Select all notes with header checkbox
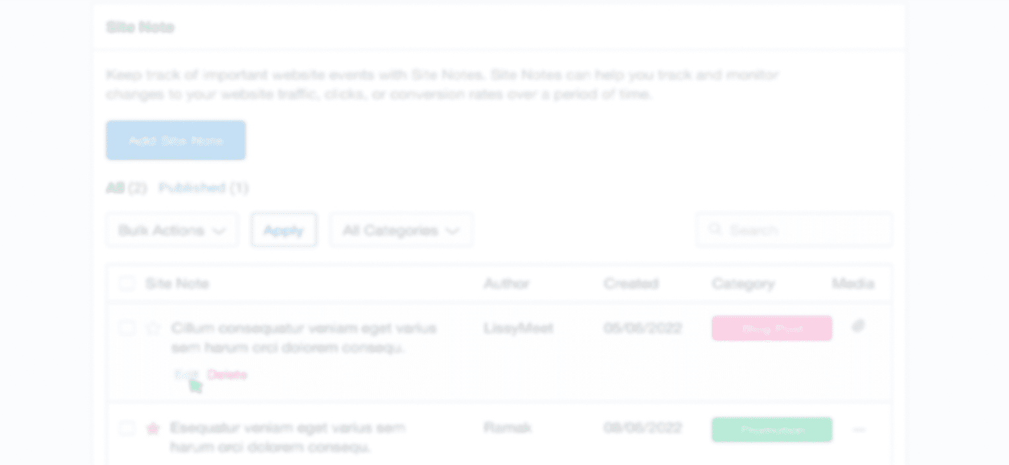The image size is (1009, 465). [126, 284]
